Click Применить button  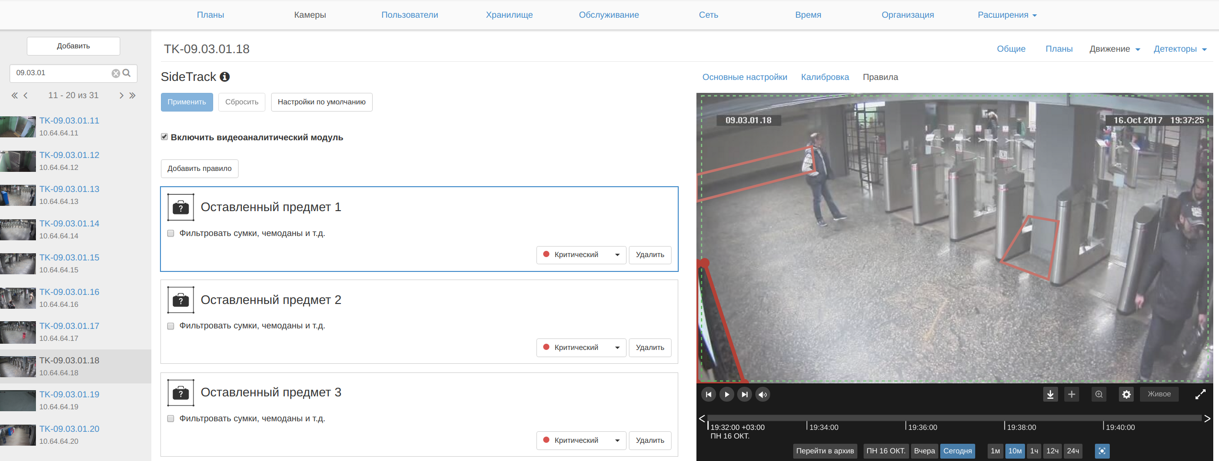(187, 102)
